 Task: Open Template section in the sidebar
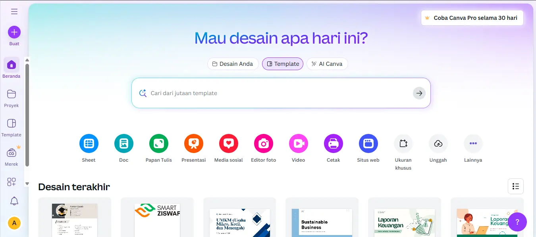pos(12,127)
